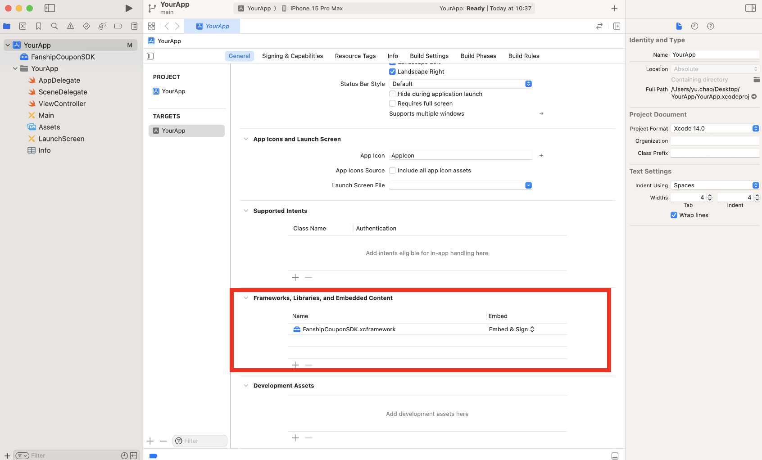The height and width of the screenshot is (460, 762).
Task: Open the Quick Help inspector icon
Action: 710,26
